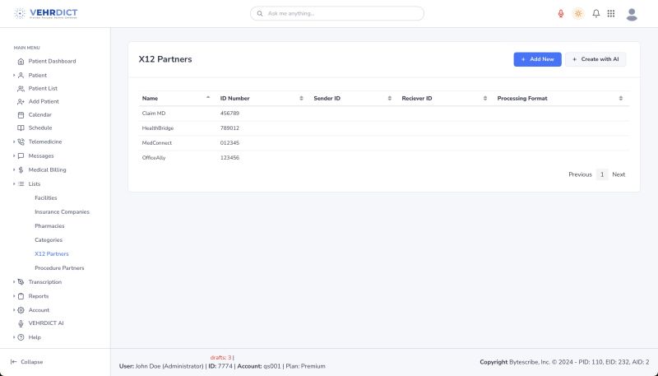
Task: Open the apps grid icon
Action: (x=611, y=13)
